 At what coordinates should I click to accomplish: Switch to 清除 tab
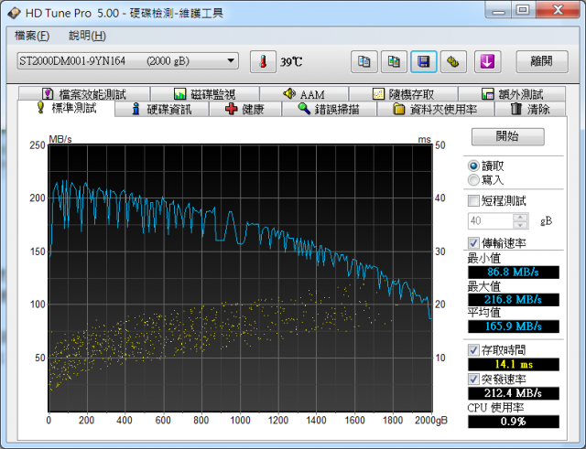coord(530,110)
